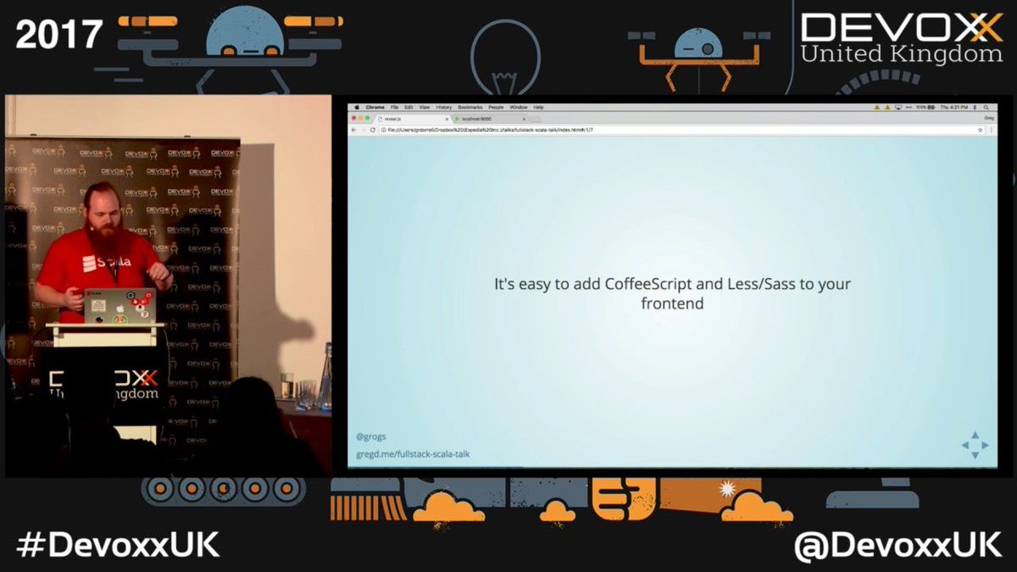Follow the @grogs link on the slide
1017x572 pixels.
click(370, 436)
